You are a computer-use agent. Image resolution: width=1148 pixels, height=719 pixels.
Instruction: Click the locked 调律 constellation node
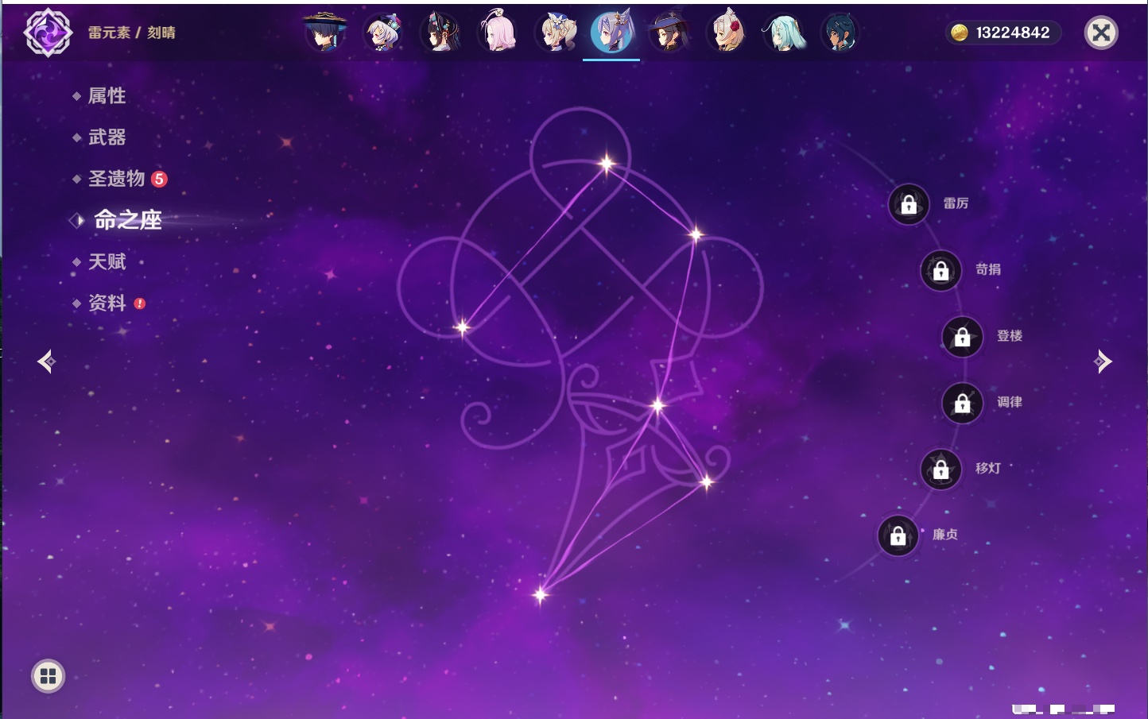pos(963,403)
